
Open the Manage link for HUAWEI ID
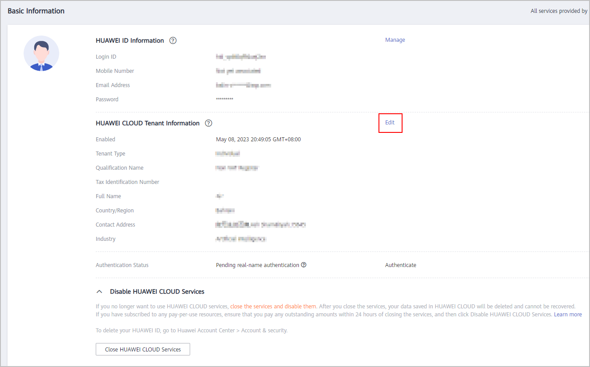[x=395, y=40]
